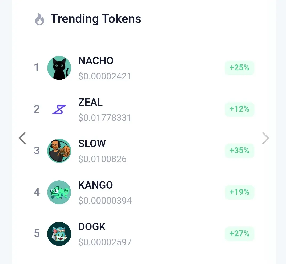Click the +12% change badge for ZEAL
The width and height of the screenshot is (286, 264).
tap(239, 109)
